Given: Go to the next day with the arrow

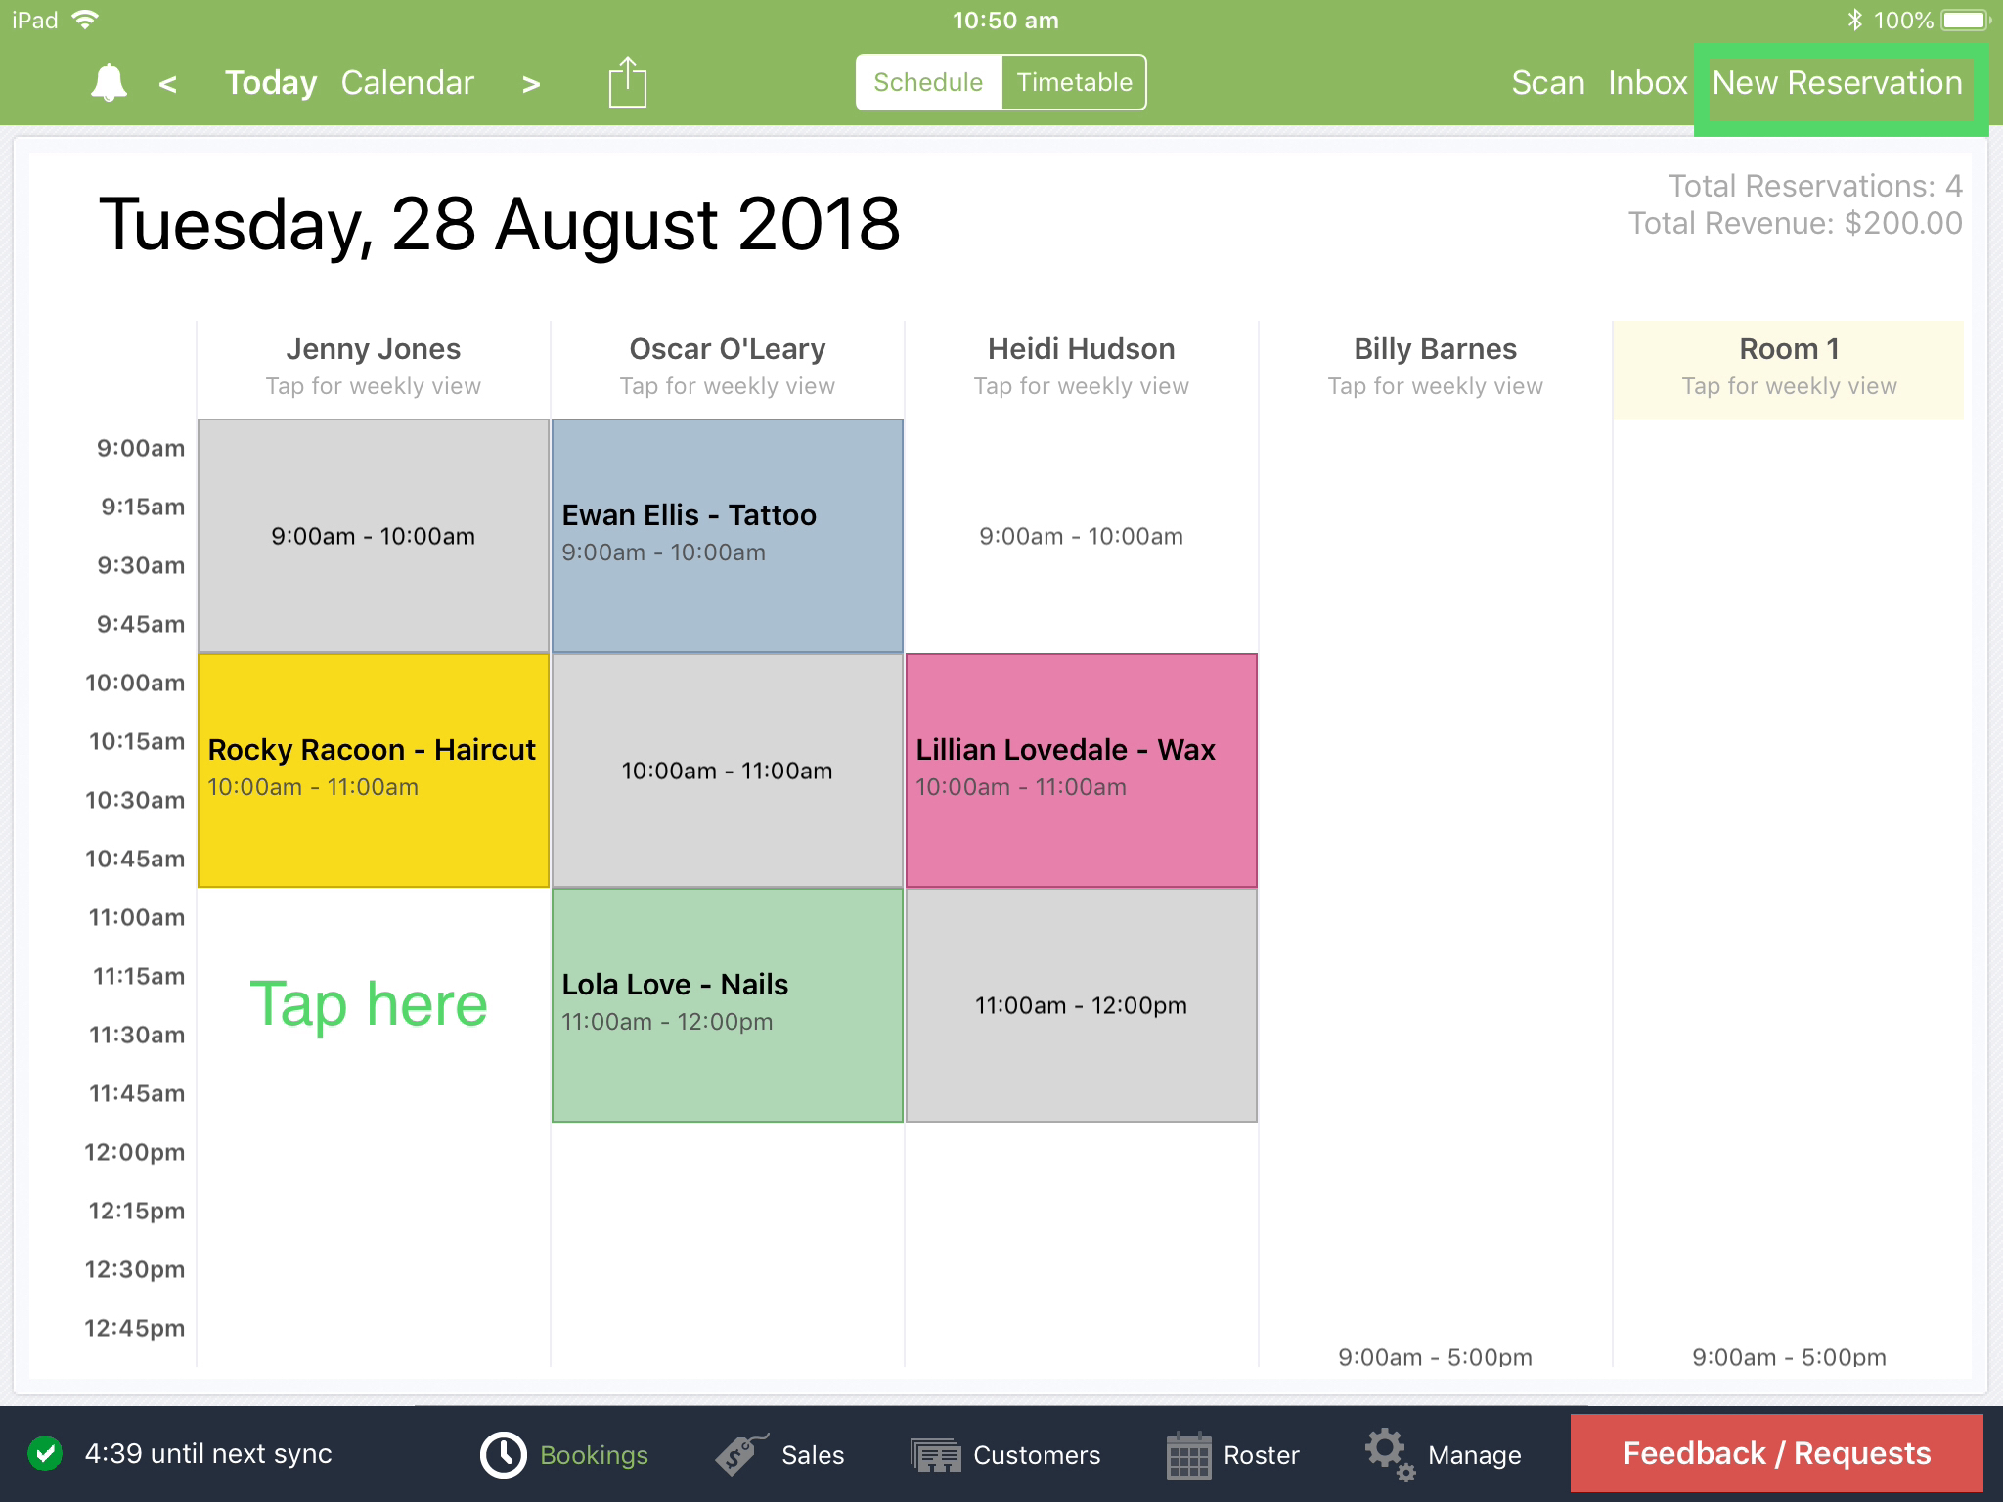Looking at the screenshot, I should 530,84.
